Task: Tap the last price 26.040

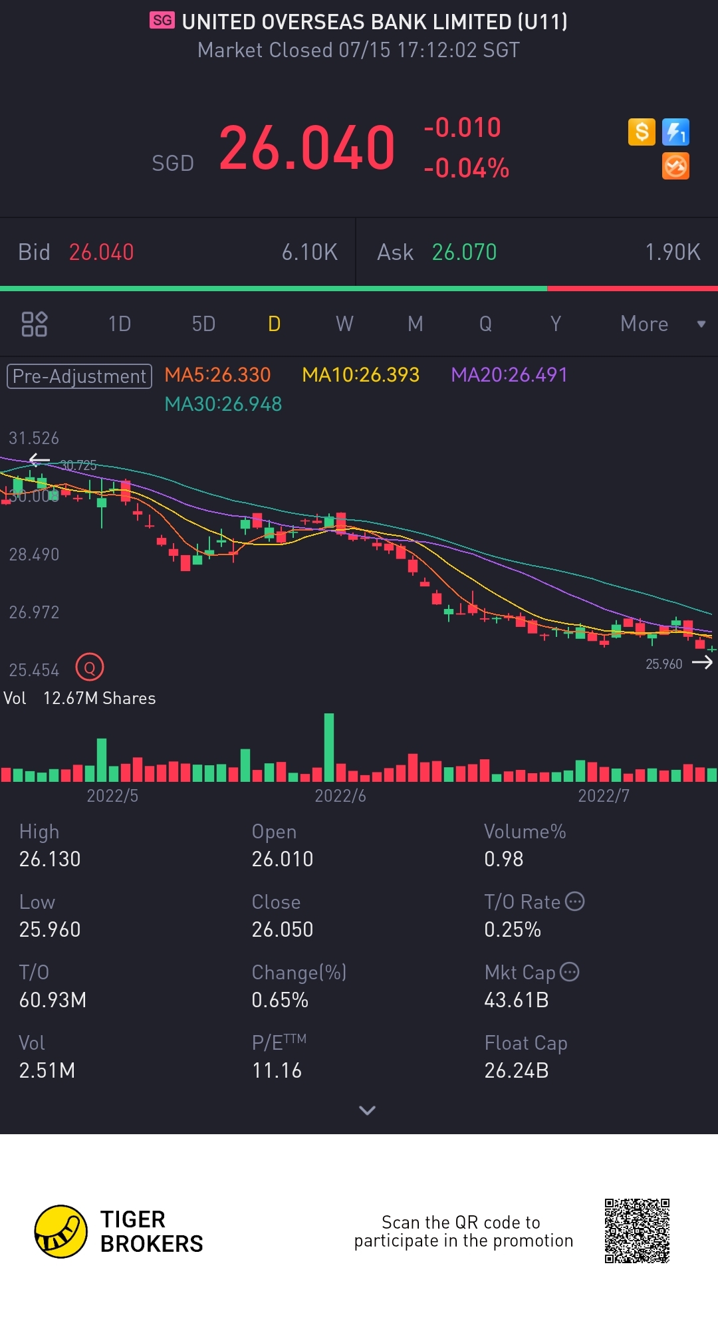Action: (307, 148)
